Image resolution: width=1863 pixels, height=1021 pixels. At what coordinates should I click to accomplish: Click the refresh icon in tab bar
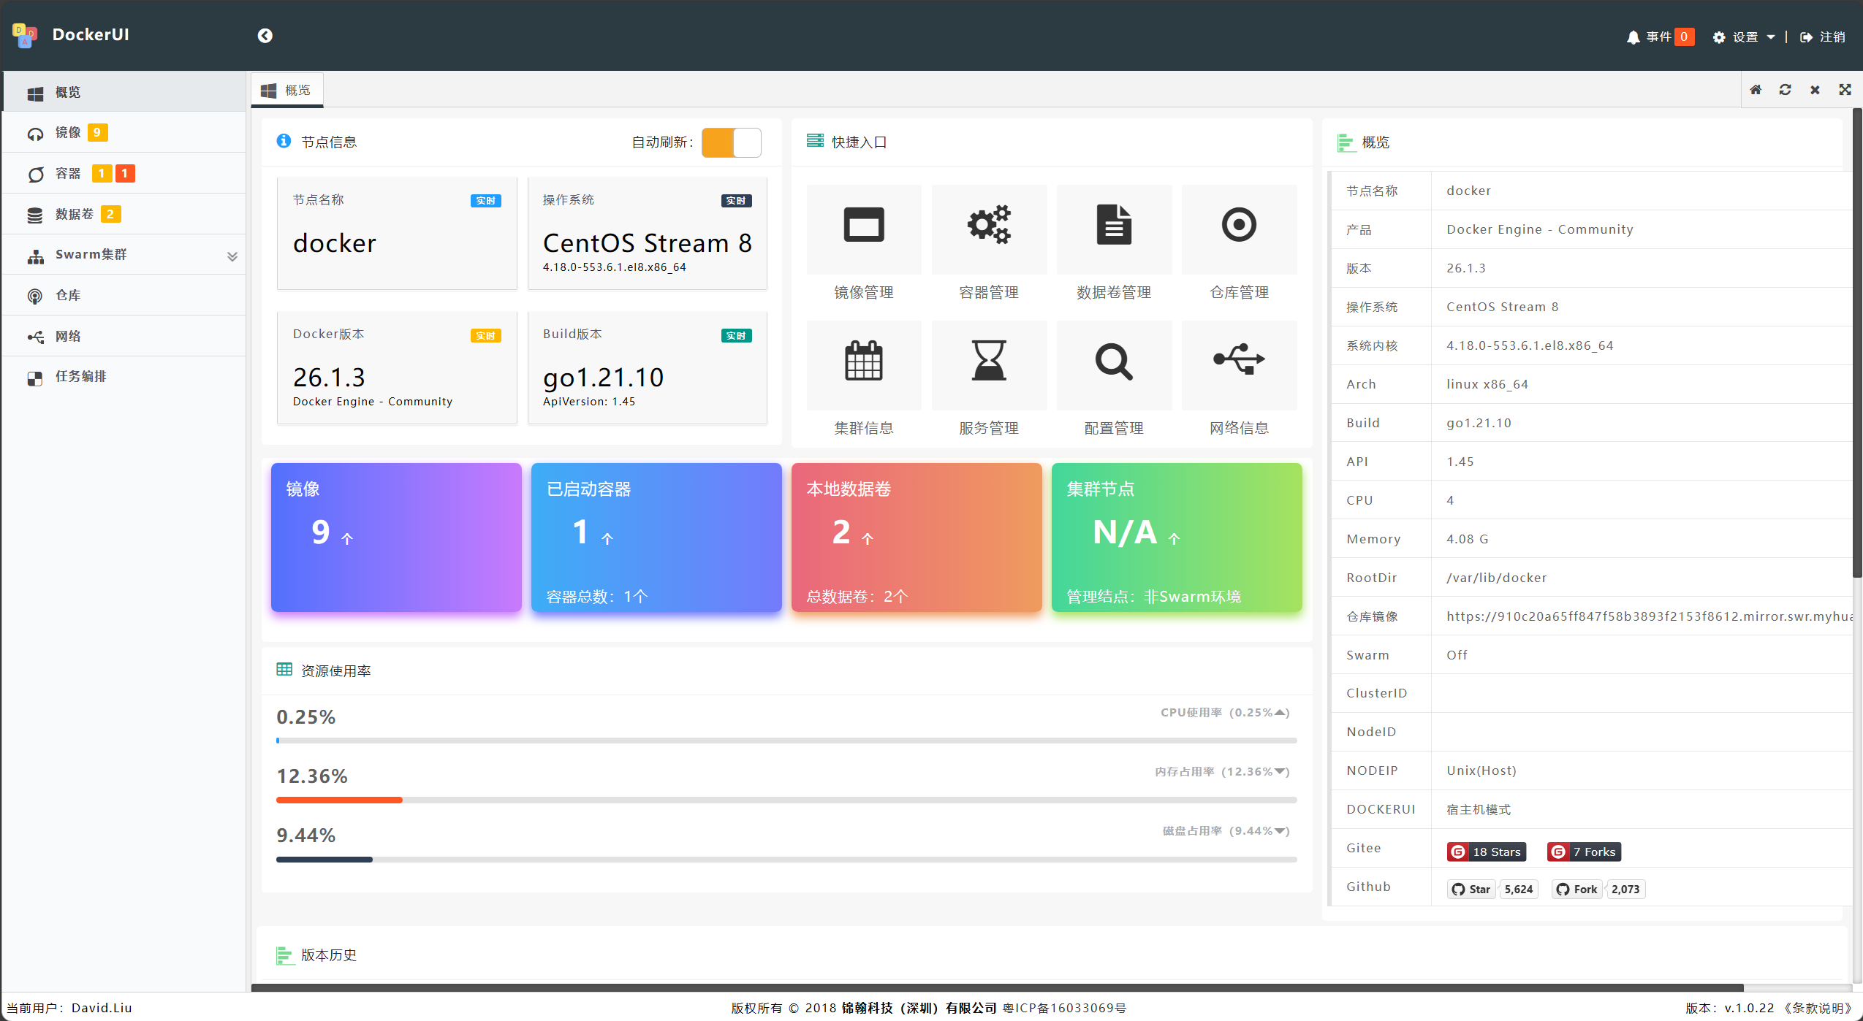point(1785,90)
